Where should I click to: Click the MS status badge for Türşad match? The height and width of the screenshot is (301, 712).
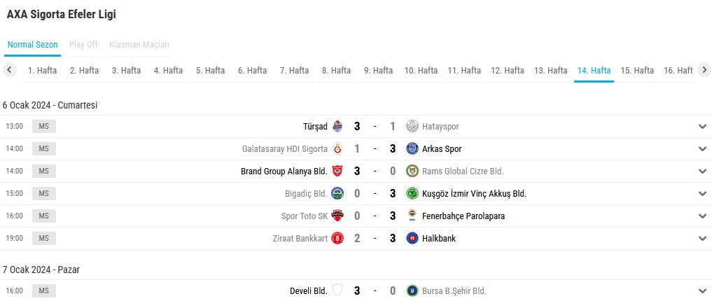pos(43,127)
